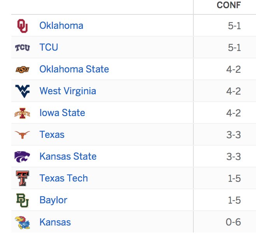The height and width of the screenshot is (236, 256).
Task: Click the CONF column header
Action: (x=229, y=5)
